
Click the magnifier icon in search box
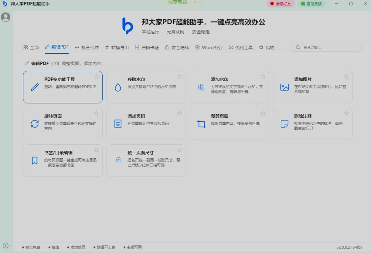[x=298, y=47]
